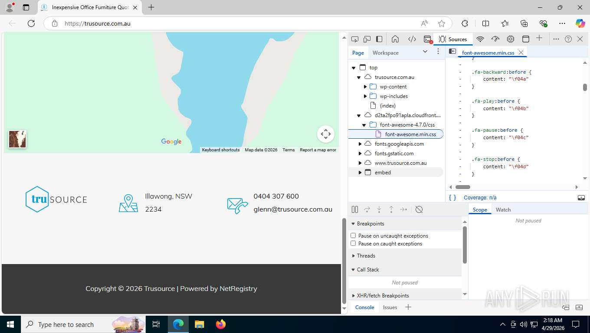Screen dimensions: 590x333
Task: Switch to the Workspace navigator tab
Action: click(385, 52)
